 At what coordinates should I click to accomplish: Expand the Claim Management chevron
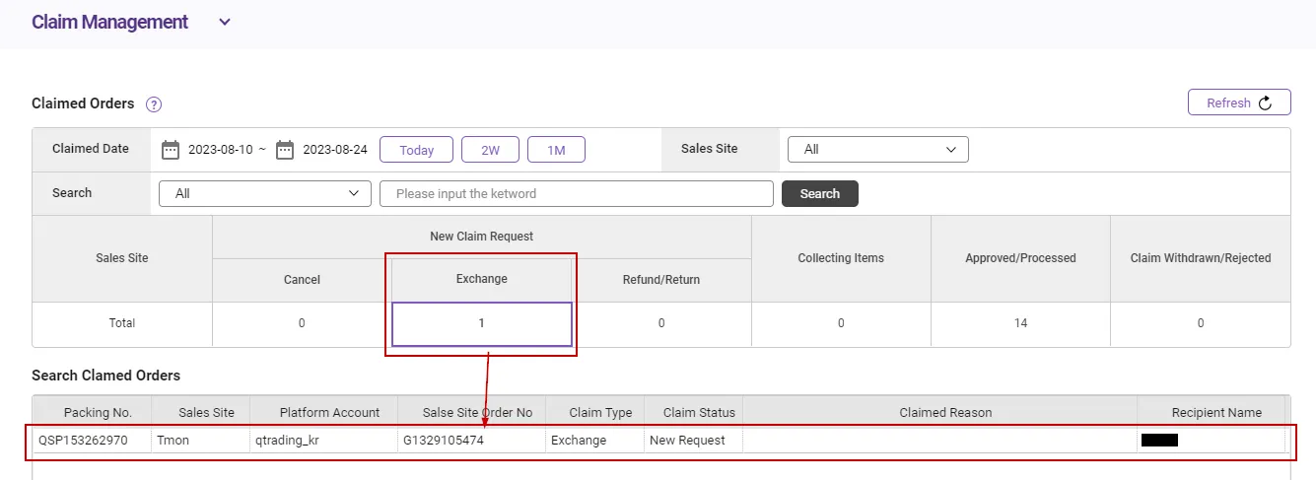point(225,22)
